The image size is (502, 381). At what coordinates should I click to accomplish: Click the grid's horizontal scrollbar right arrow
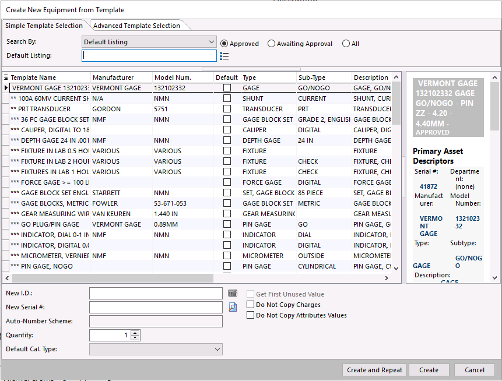(386, 278)
